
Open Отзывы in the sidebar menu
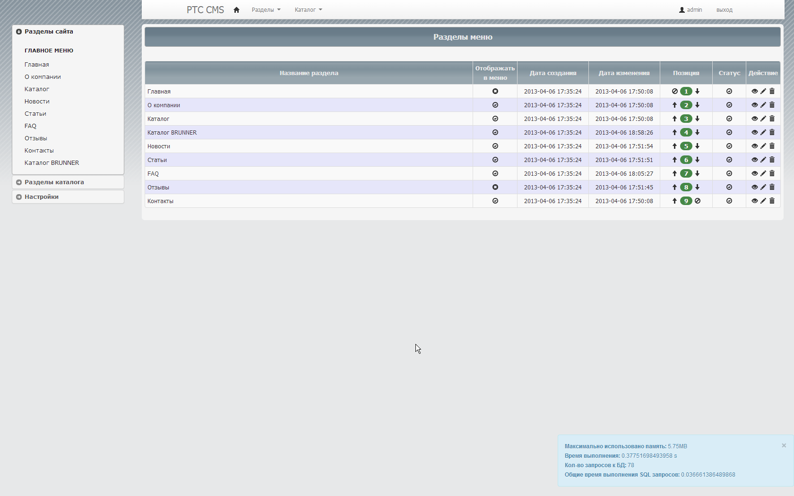click(x=36, y=138)
